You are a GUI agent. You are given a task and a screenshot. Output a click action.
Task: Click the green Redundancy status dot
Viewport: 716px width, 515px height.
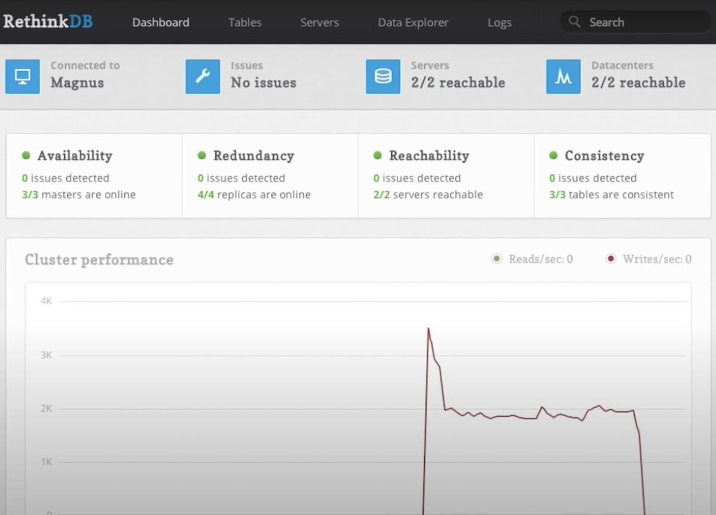coord(202,155)
